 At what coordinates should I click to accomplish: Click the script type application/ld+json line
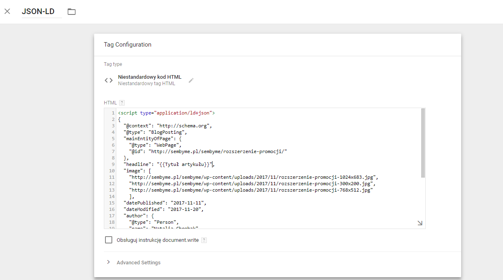167,113
